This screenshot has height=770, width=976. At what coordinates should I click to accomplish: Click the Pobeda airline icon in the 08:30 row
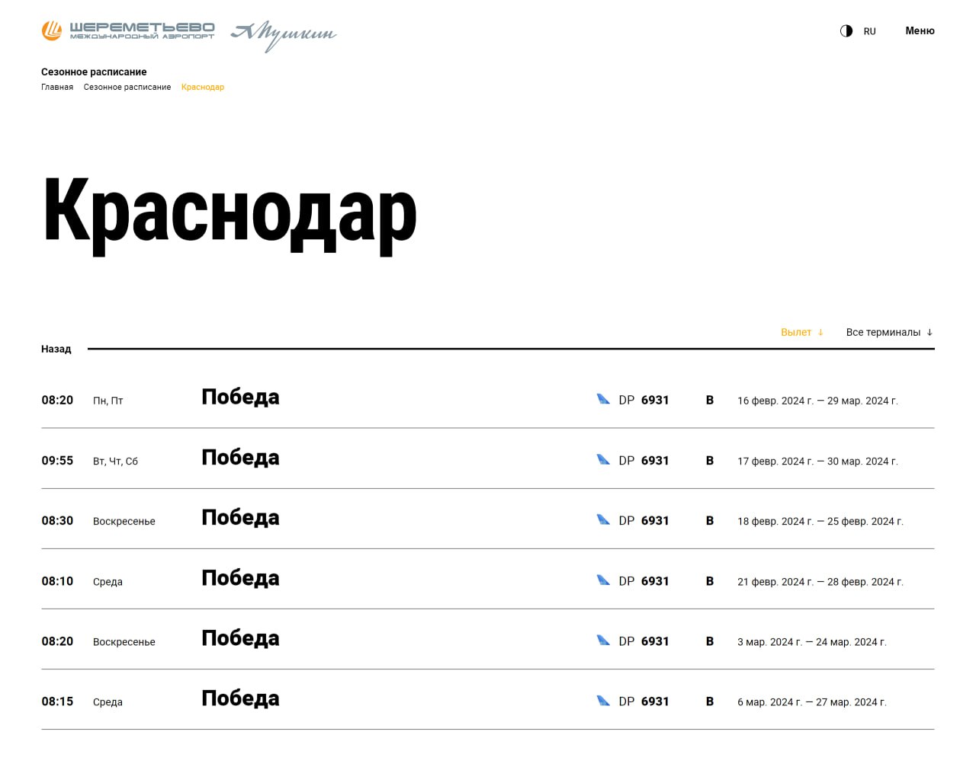(x=603, y=519)
